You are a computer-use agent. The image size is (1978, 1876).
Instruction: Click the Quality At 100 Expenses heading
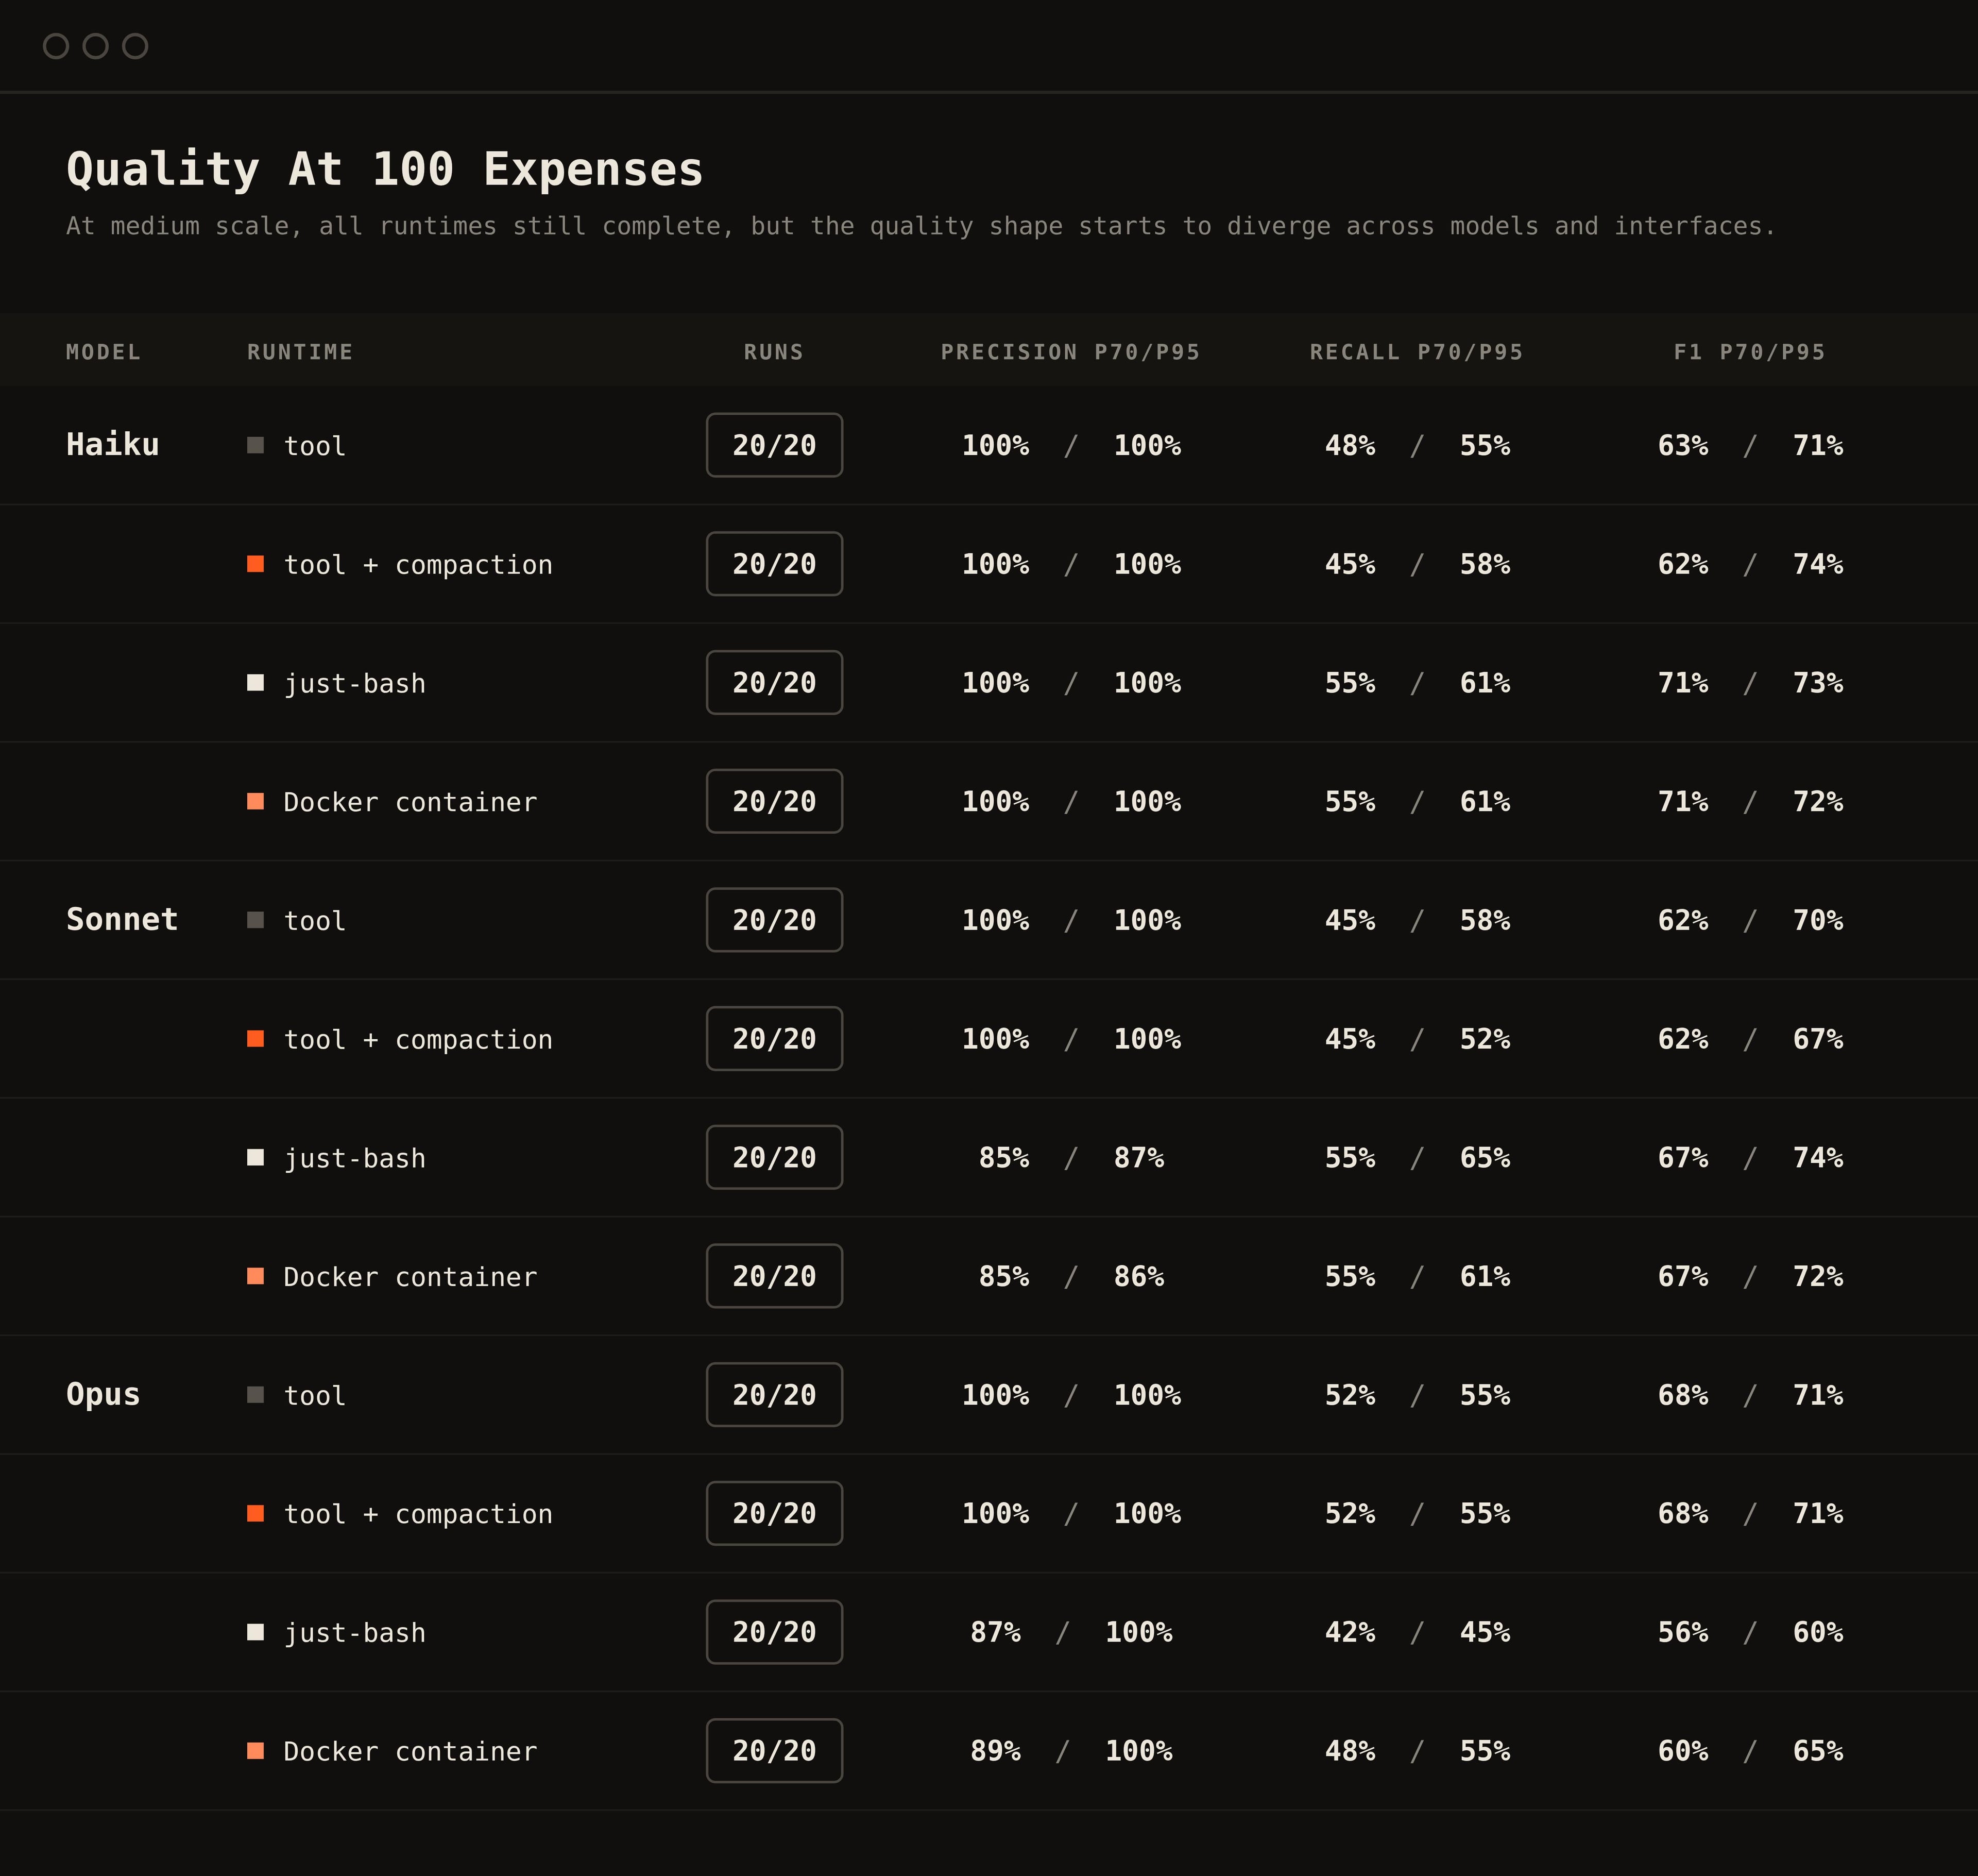pos(385,169)
